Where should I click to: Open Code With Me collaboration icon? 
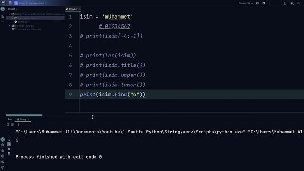coord(285,3)
